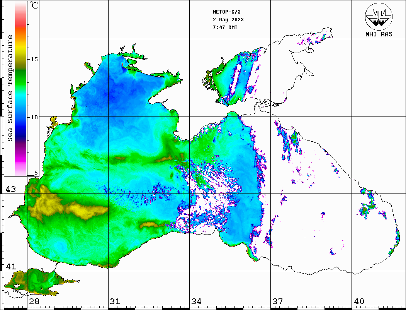
Task: Click the 'METOP-C/3' satellite label
Action: 227,12
